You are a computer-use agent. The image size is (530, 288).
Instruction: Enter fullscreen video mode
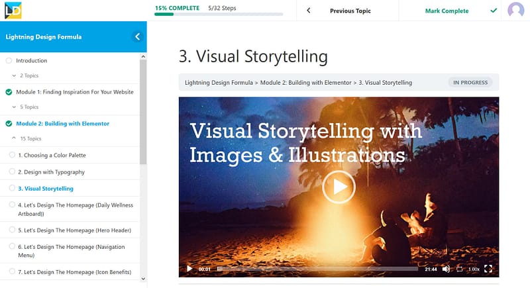click(x=488, y=269)
